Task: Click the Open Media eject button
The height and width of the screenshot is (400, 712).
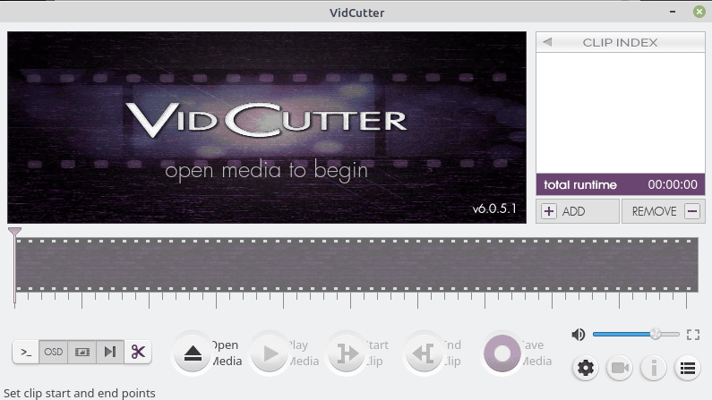Action: (193, 353)
